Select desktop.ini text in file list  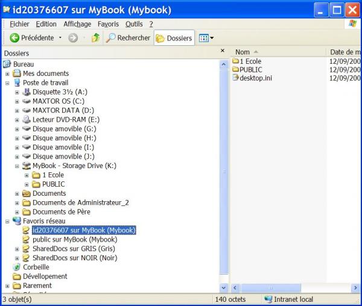256,78
